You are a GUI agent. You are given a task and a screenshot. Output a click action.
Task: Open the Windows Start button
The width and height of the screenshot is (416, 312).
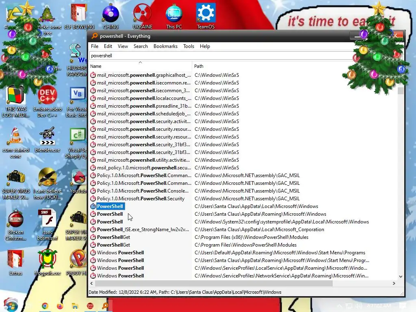click(10, 305)
